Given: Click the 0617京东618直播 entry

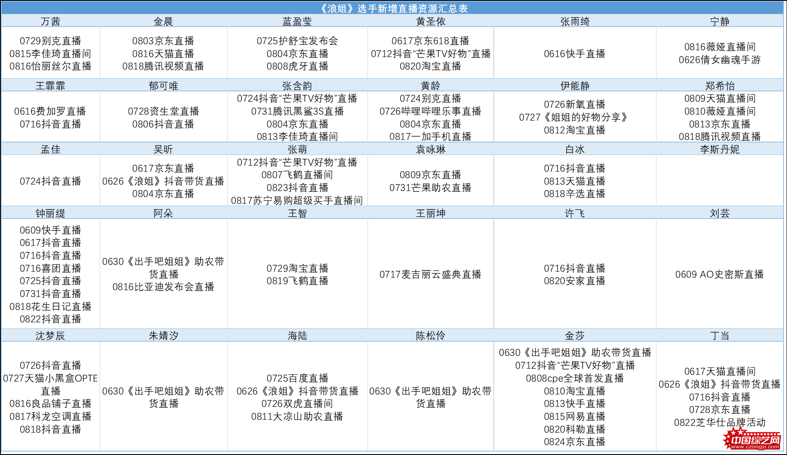Looking at the screenshot, I should (x=431, y=41).
